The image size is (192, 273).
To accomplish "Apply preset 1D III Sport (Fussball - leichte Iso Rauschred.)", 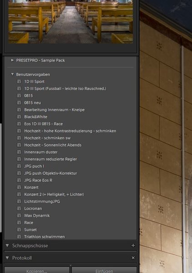I will pyautogui.click(x=65, y=89).
